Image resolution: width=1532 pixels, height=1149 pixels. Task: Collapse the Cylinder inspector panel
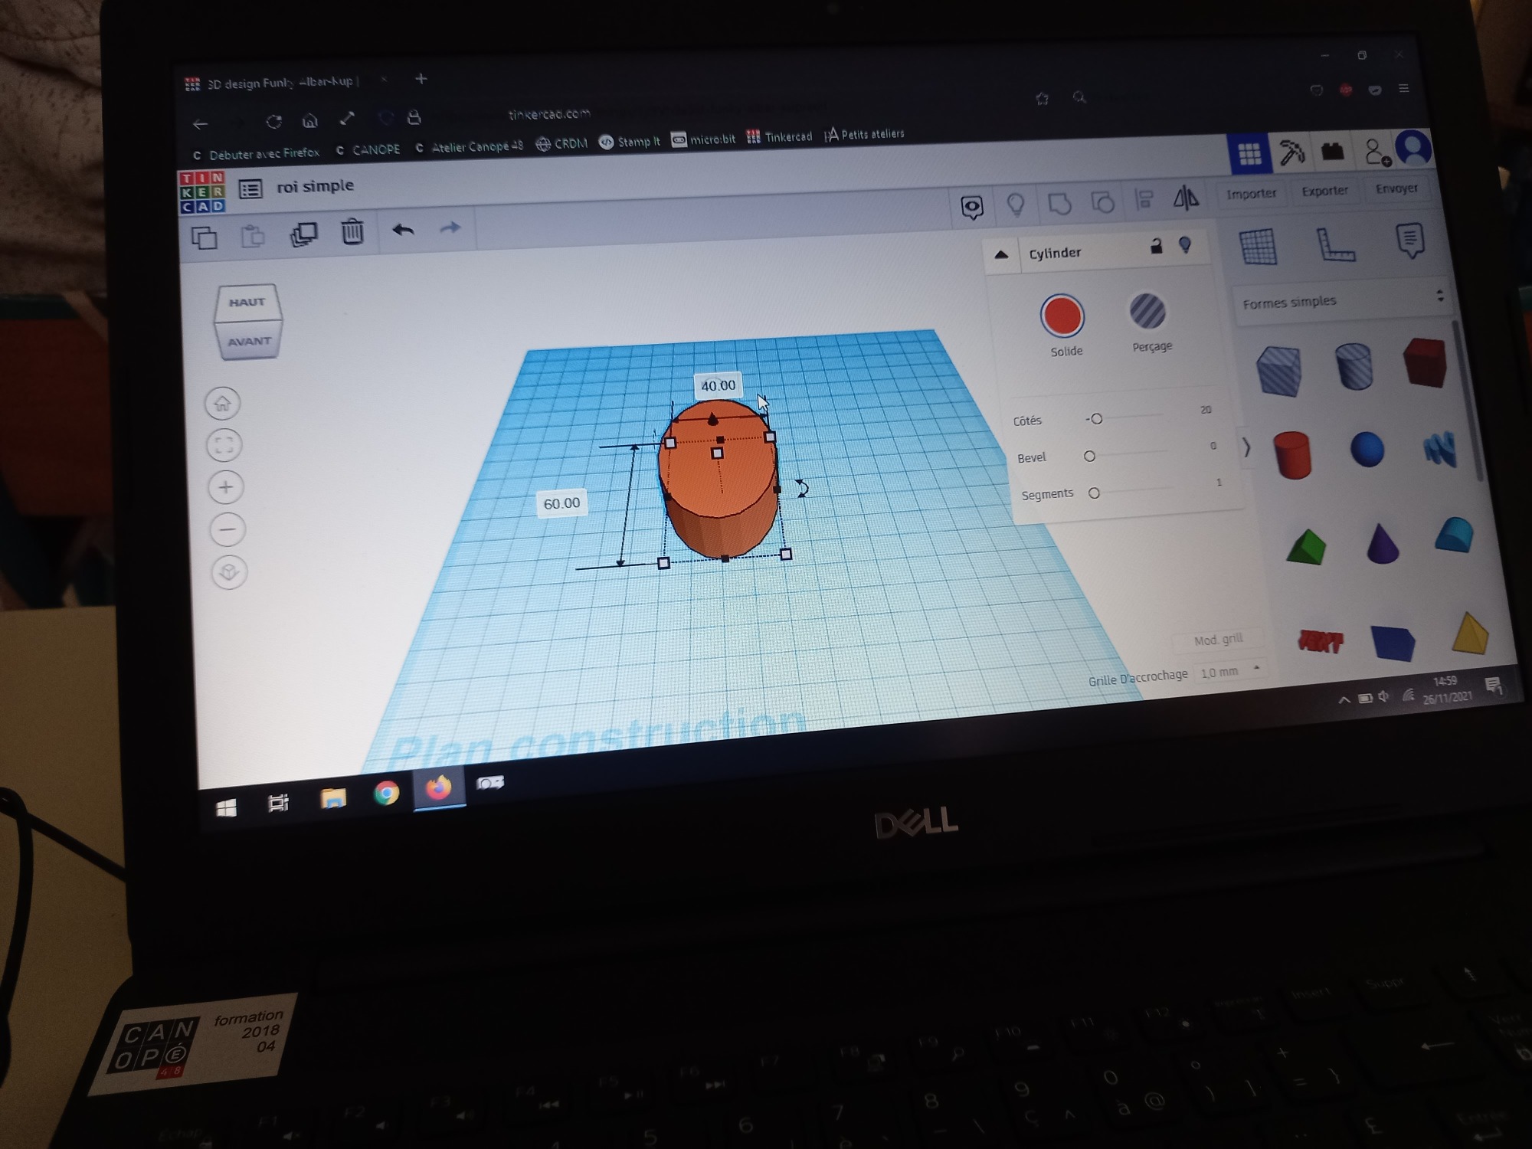coord(1001,255)
